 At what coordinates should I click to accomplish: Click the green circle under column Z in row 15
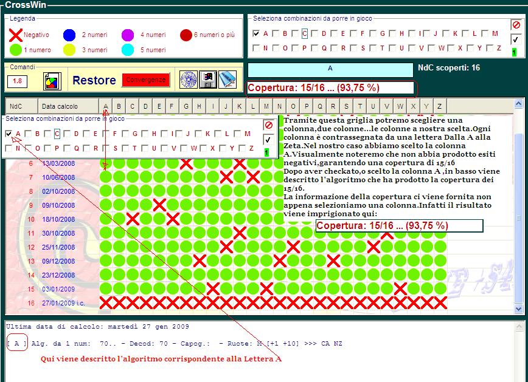click(440, 288)
